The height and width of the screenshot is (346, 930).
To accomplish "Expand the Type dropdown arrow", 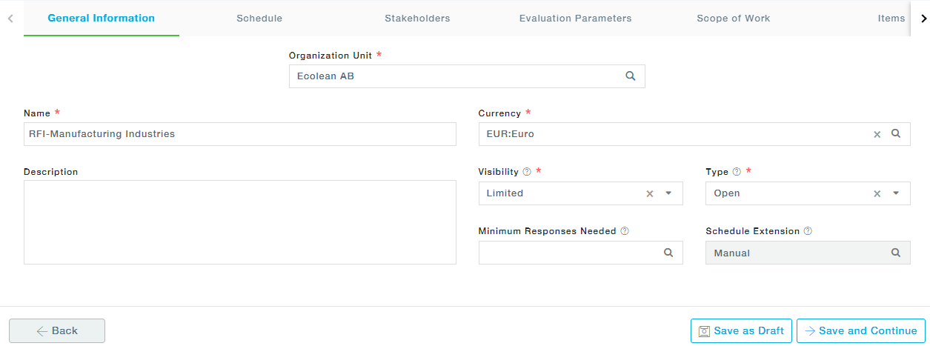I will (x=896, y=193).
